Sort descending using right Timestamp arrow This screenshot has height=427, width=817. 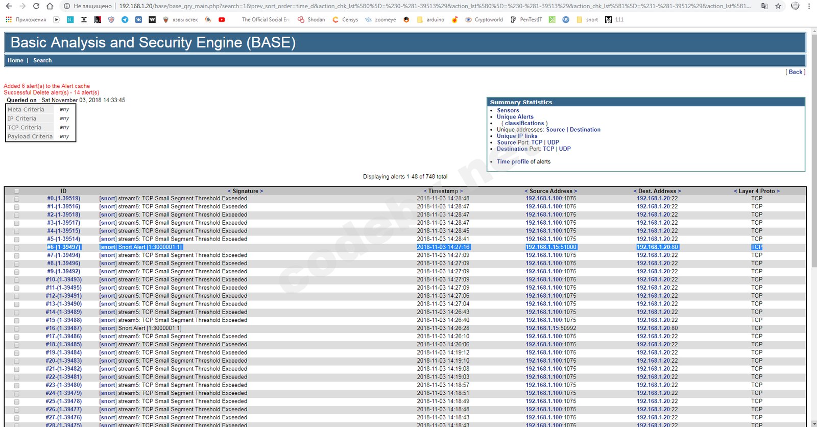[461, 191]
